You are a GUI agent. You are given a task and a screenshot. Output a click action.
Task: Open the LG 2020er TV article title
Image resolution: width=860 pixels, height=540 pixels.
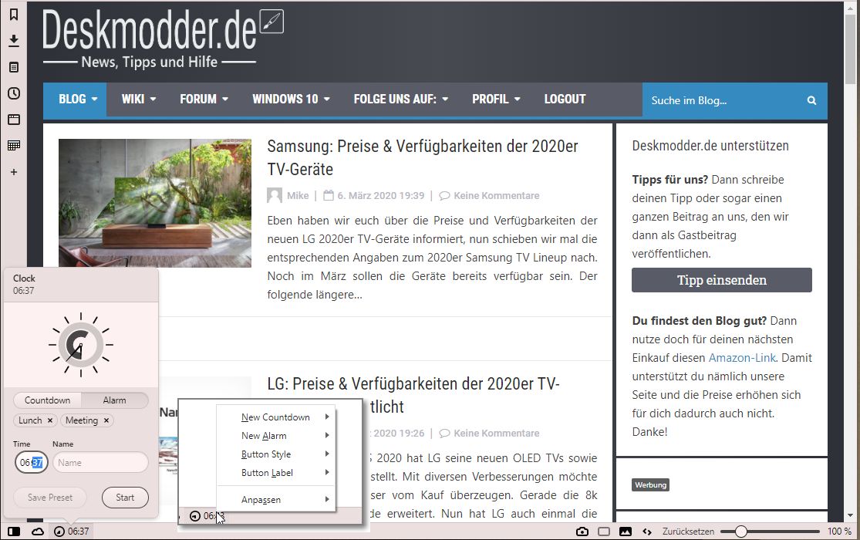click(413, 383)
